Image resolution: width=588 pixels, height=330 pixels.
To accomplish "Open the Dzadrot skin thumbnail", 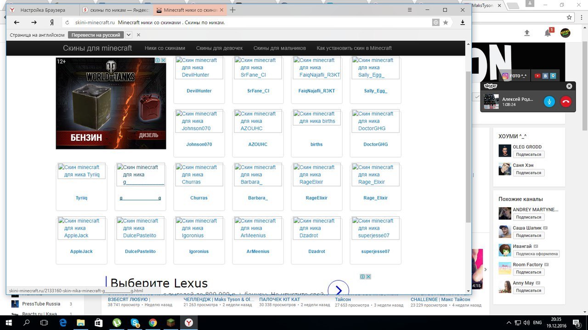I will pos(317,228).
